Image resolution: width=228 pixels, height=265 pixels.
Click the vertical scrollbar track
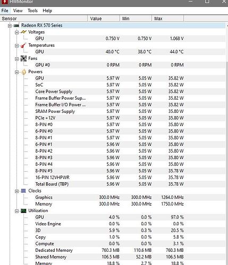click(x=227, y=159)
